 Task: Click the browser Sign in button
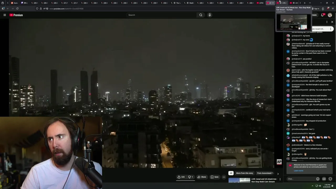[315, 9]
